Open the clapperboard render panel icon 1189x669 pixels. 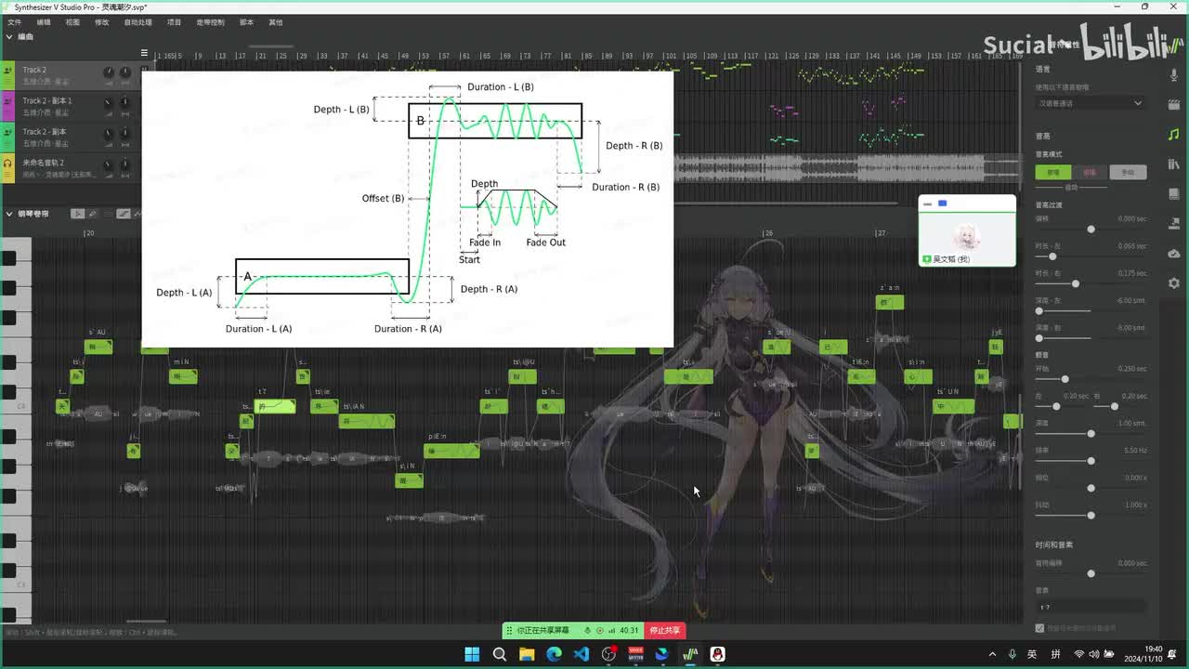pos(1174,104)
